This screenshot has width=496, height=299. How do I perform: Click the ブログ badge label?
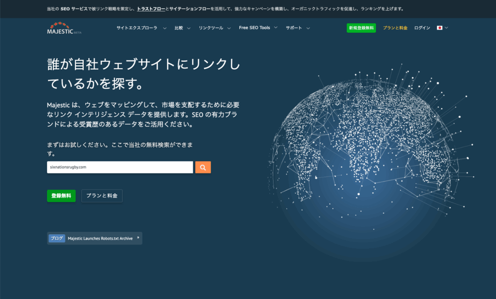tap(57, 239)
